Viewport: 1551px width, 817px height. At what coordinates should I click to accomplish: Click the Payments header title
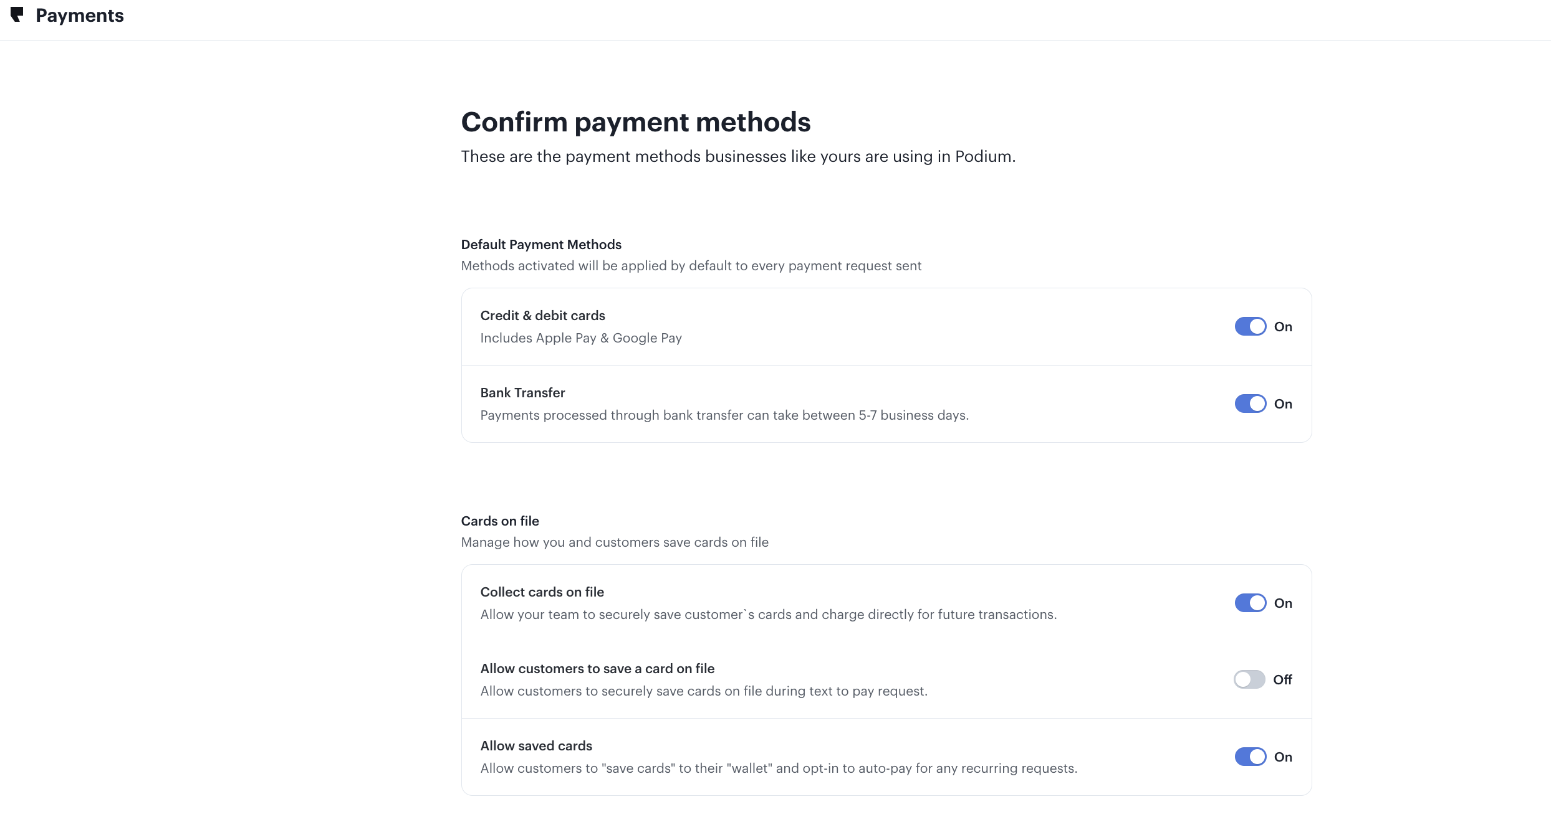click(x=80, y=16)
